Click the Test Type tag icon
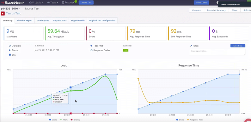Image resolution: width=251 pixels, height=122 pixels. click(x=91, y=46)
